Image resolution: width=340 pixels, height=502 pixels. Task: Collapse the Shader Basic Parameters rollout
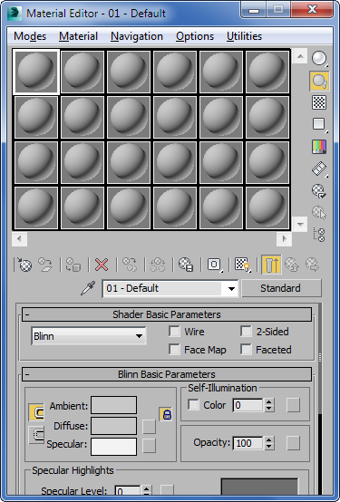coord(167,314)
